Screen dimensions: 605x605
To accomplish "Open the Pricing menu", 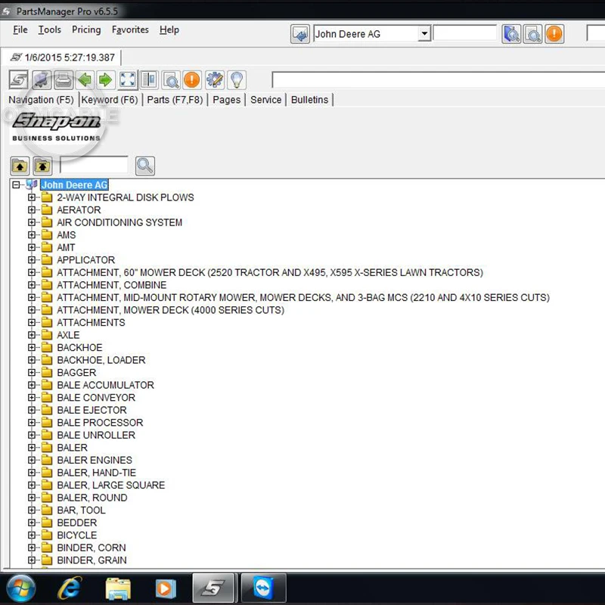I will coord(86,29).
